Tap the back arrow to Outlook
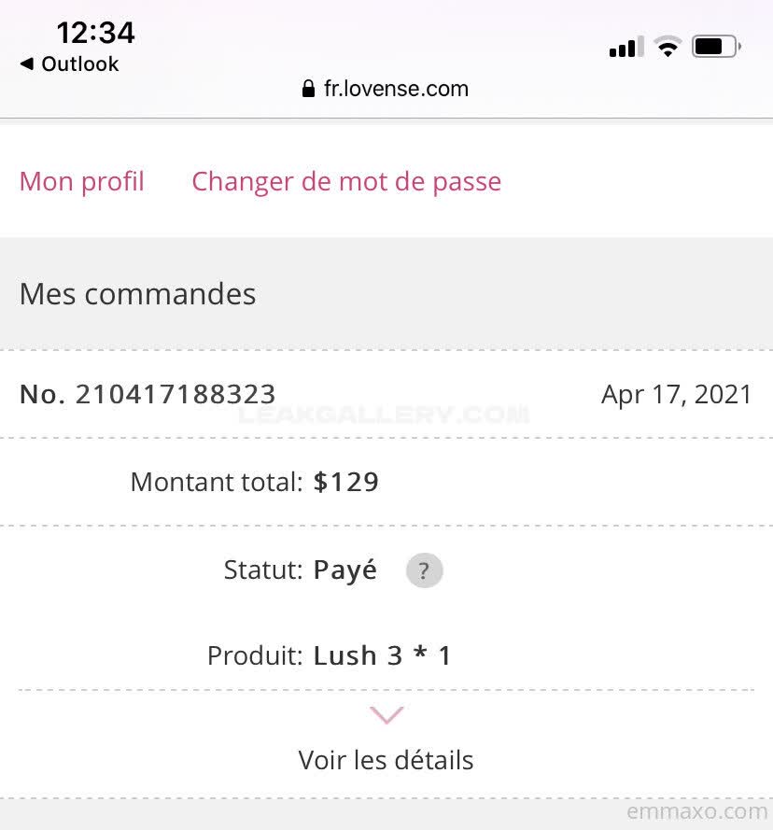 pyautogui.click(x=26, y=64)
